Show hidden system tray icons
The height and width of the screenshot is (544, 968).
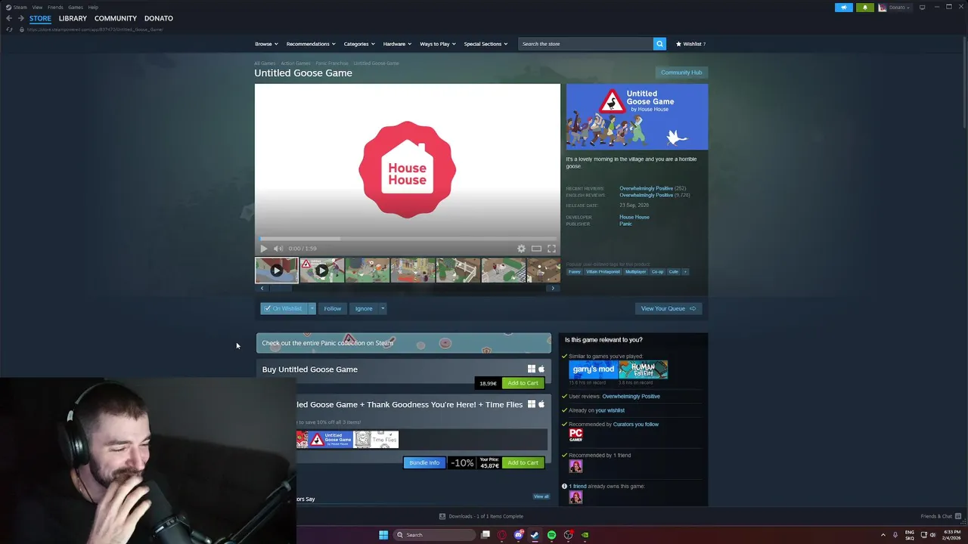point(883,535)
